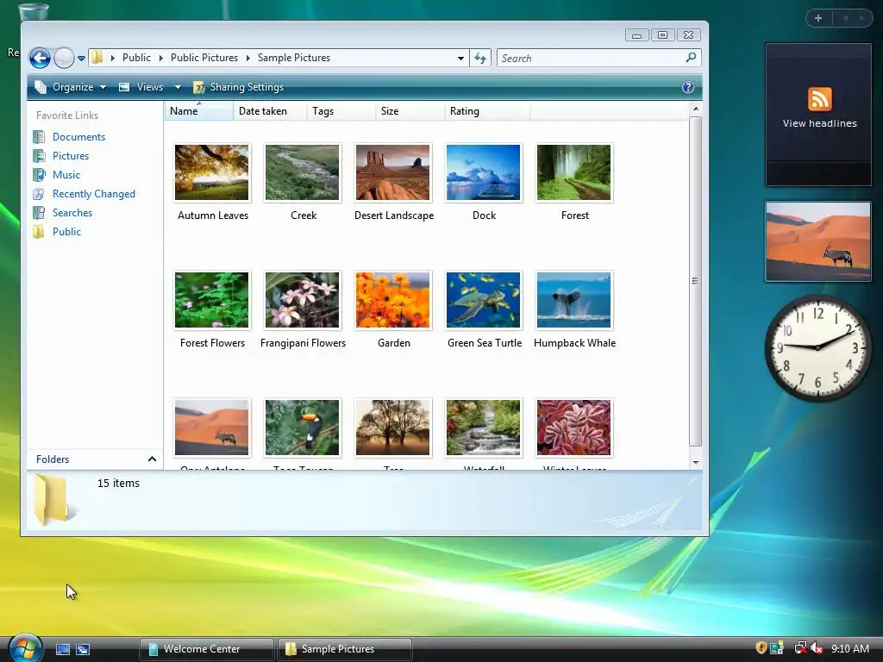Click Sample Pictures breadcrumb segment

[294, 58]
